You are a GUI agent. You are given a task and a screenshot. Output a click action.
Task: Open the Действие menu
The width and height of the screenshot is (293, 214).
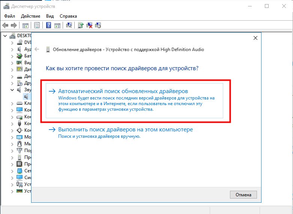point(30,16)
